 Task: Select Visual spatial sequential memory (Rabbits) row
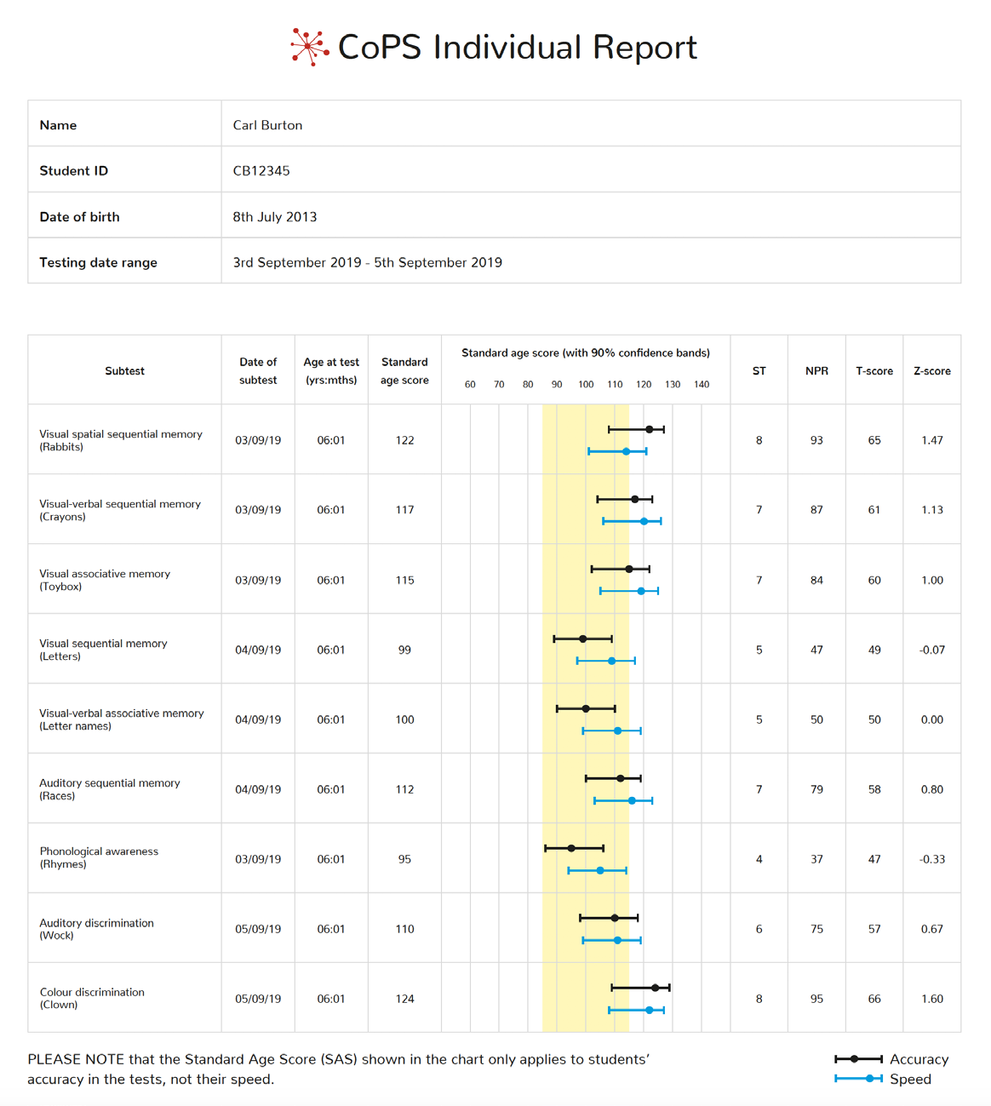(x=495, y=439)
